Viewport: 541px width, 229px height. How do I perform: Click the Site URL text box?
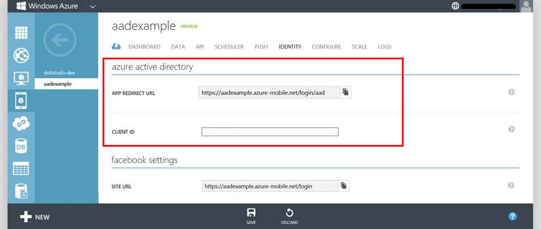click(270, 186)
